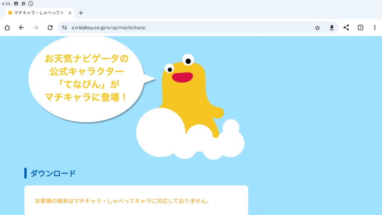Image resolution: width=382 pixels, height=215 pixels.
Task: Click the forward navigation arrow
Action: click(x=36, y=28)
